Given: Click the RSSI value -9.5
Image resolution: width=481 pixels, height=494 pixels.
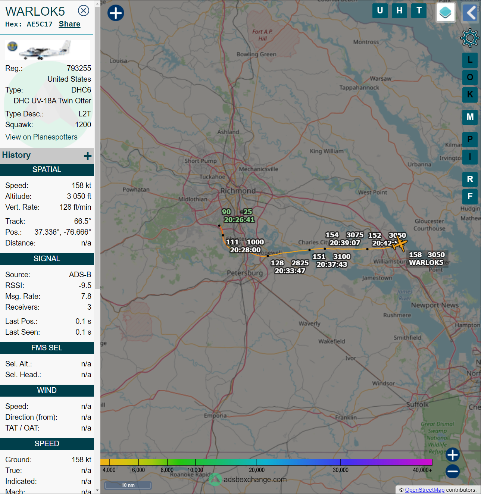Looking at the screenshot, I should [85, 285].
